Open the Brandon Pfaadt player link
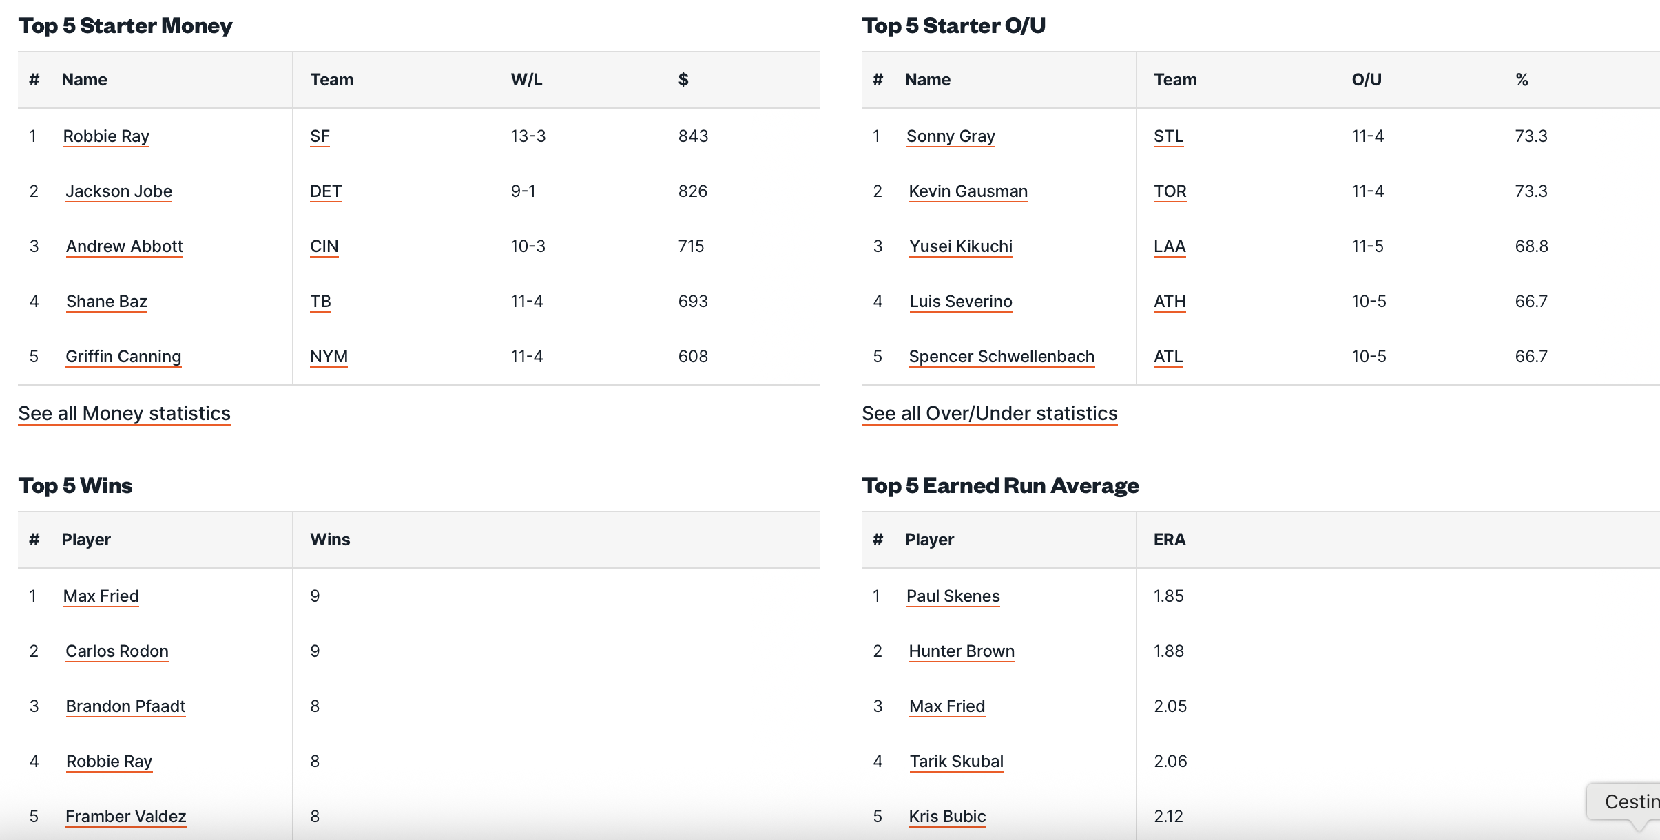 point(125,706)
